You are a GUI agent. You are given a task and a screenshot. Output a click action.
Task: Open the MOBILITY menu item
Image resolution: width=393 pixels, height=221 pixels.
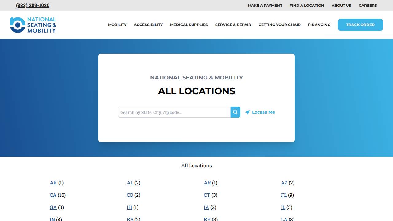[x=117, y=25]
